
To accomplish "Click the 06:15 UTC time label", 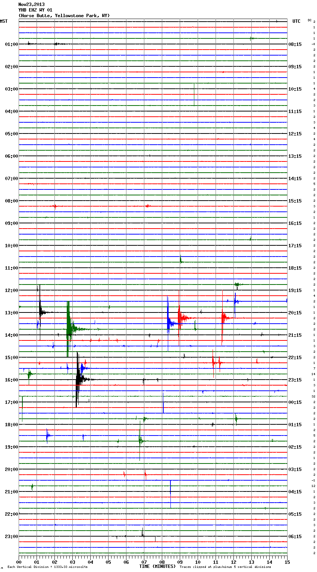I will coord(295,537).
